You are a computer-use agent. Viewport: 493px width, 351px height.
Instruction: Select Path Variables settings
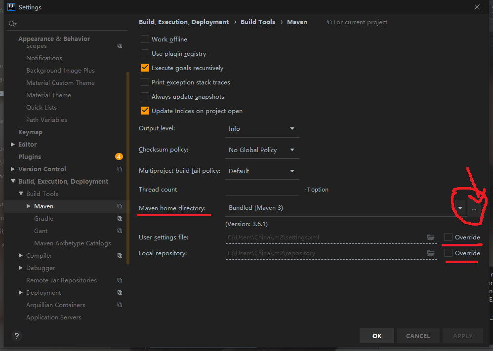[x=46, y=120]
